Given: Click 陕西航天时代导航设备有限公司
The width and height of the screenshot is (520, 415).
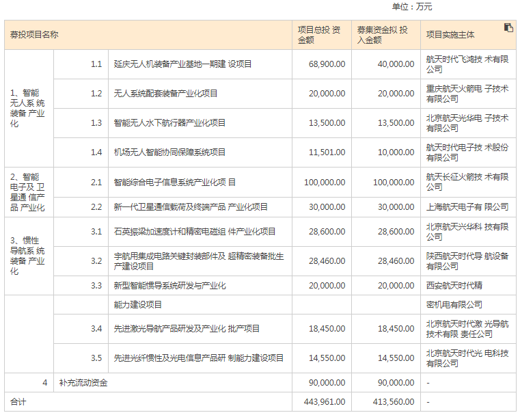Looking at the screenshot, I should (x=467, y=261).
